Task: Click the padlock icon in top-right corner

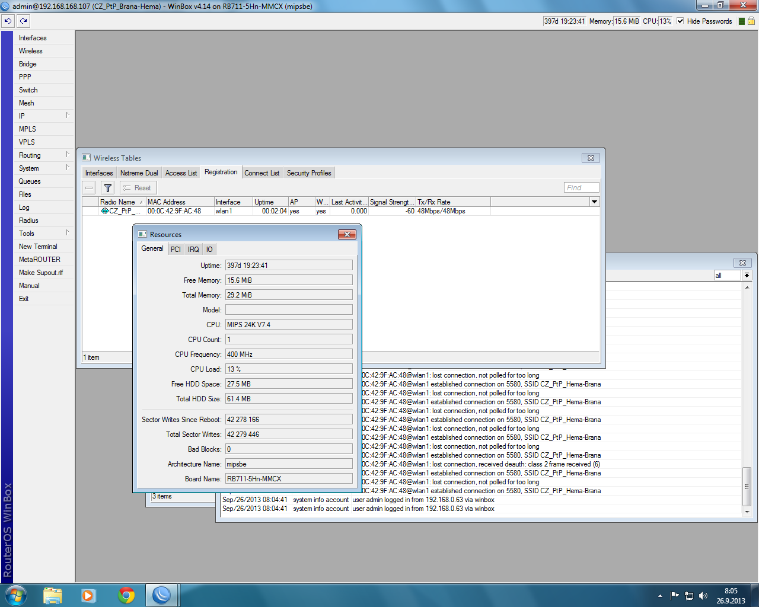Action: coord(751,21)
